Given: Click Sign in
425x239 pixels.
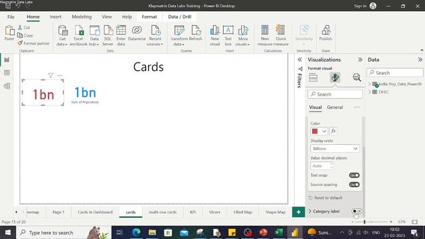Looking at the screenshot, I should click(360, 6).
